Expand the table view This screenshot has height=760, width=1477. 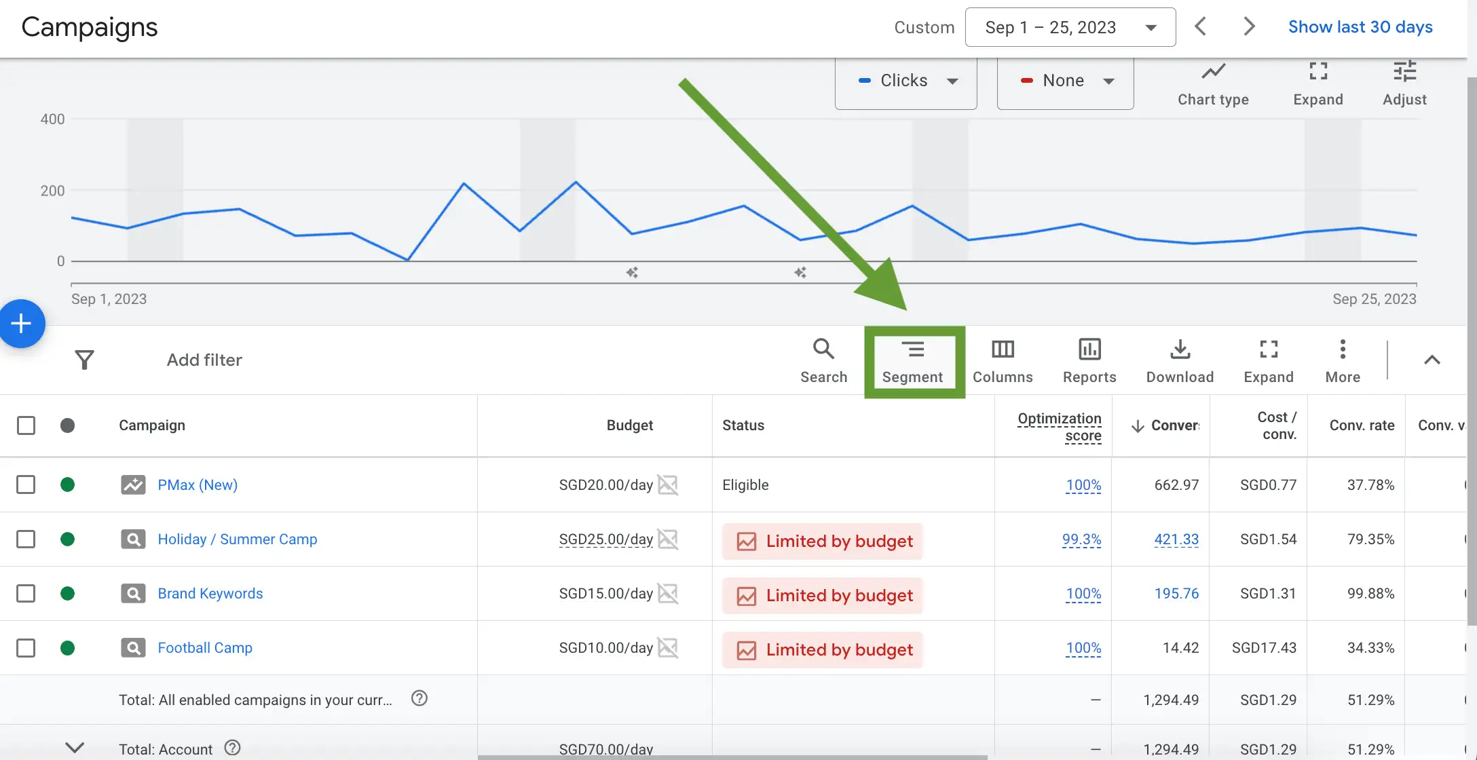[x=1268, y=361]
